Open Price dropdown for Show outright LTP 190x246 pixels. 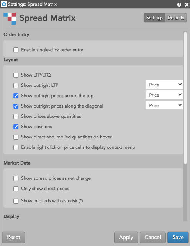coord(164,85)
